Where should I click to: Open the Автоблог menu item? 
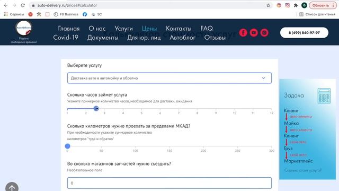[182, 38]
